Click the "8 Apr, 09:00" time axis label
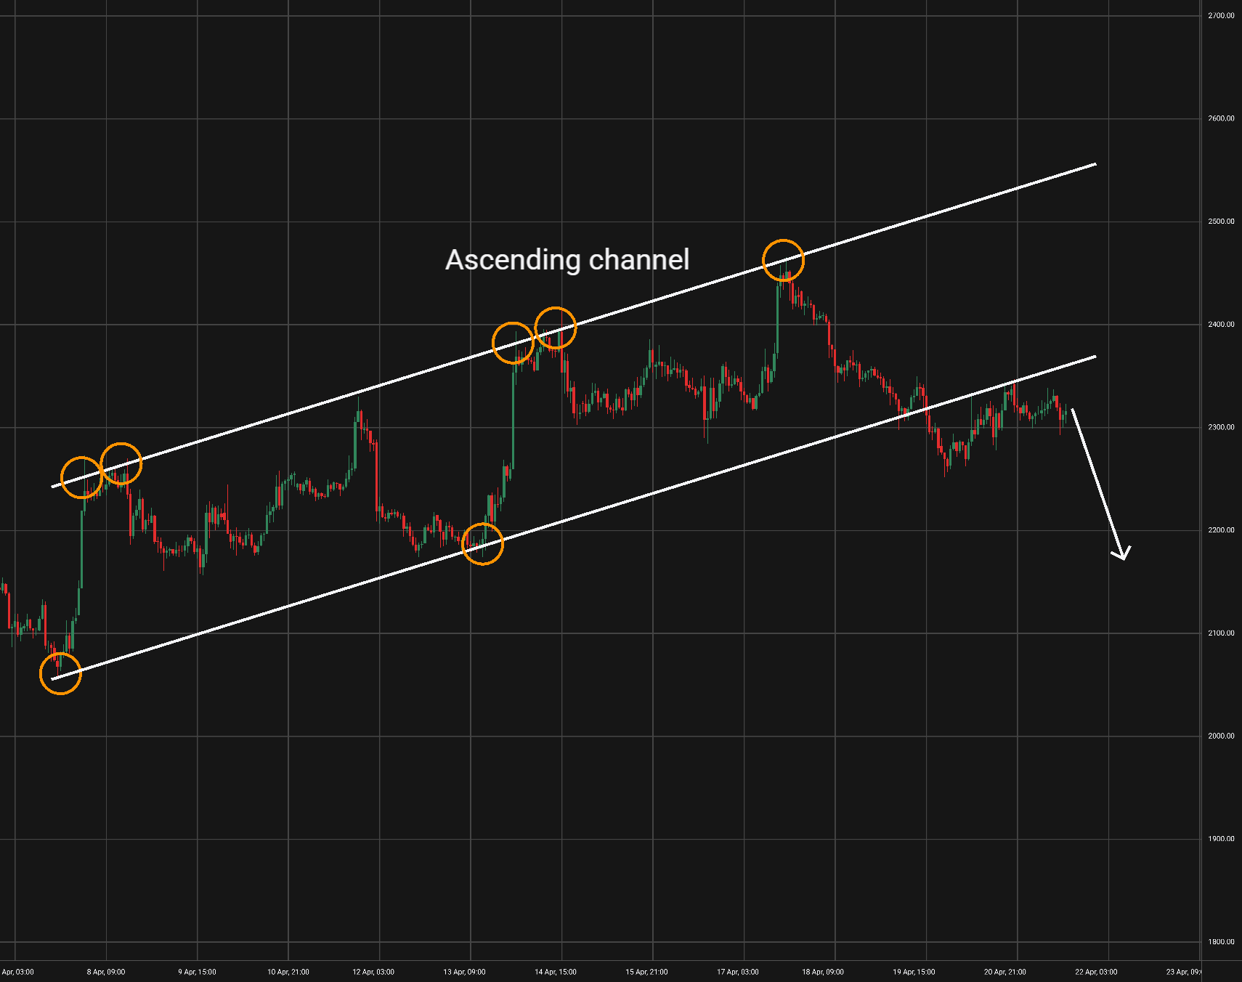 pos(106,972)
